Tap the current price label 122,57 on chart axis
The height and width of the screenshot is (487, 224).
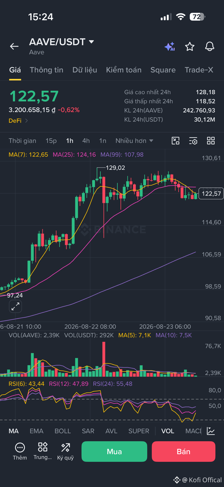coord(211,193)
